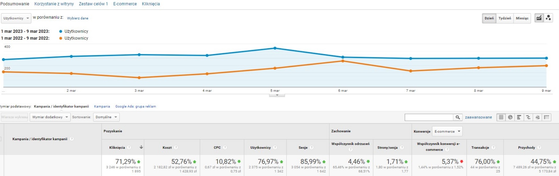Select Kampania / identyfikator kampanii primary dimension

tap(61, 106)
